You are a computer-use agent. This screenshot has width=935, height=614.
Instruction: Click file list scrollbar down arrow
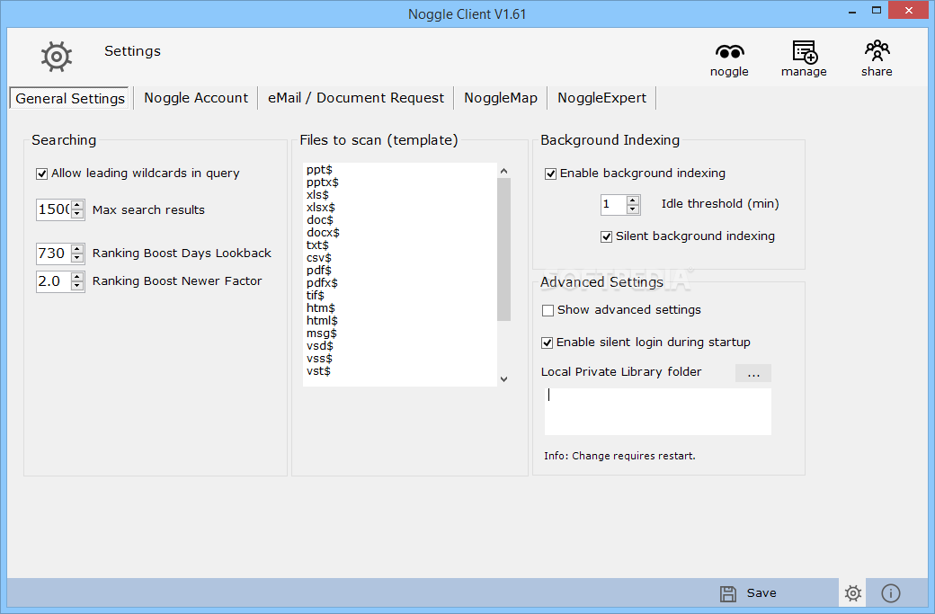click(x=503, y=379)
